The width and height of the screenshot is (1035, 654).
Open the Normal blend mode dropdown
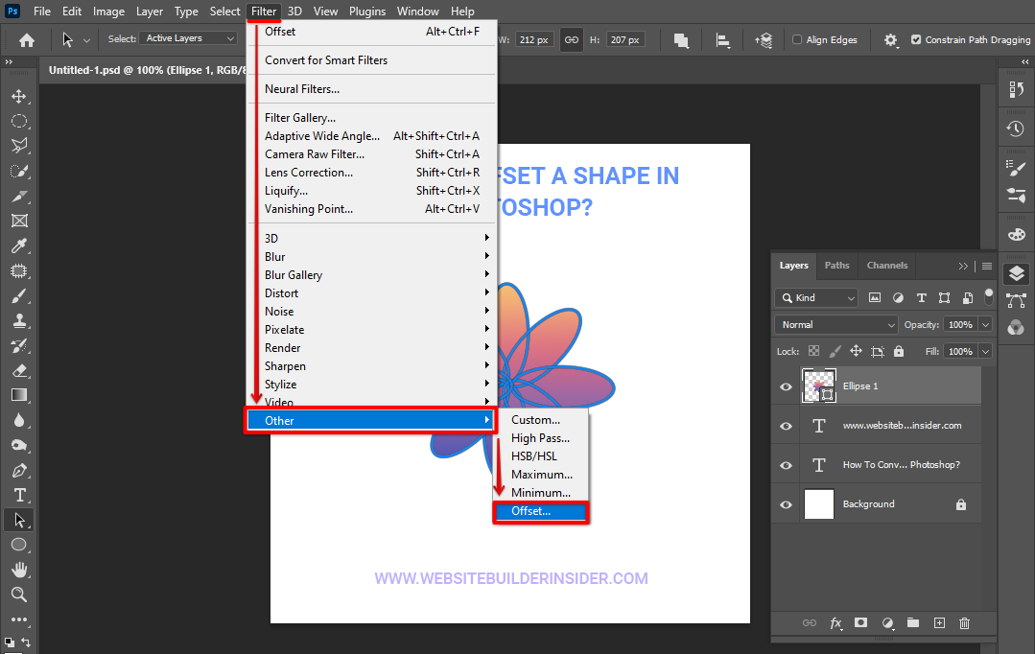(836, 325)
